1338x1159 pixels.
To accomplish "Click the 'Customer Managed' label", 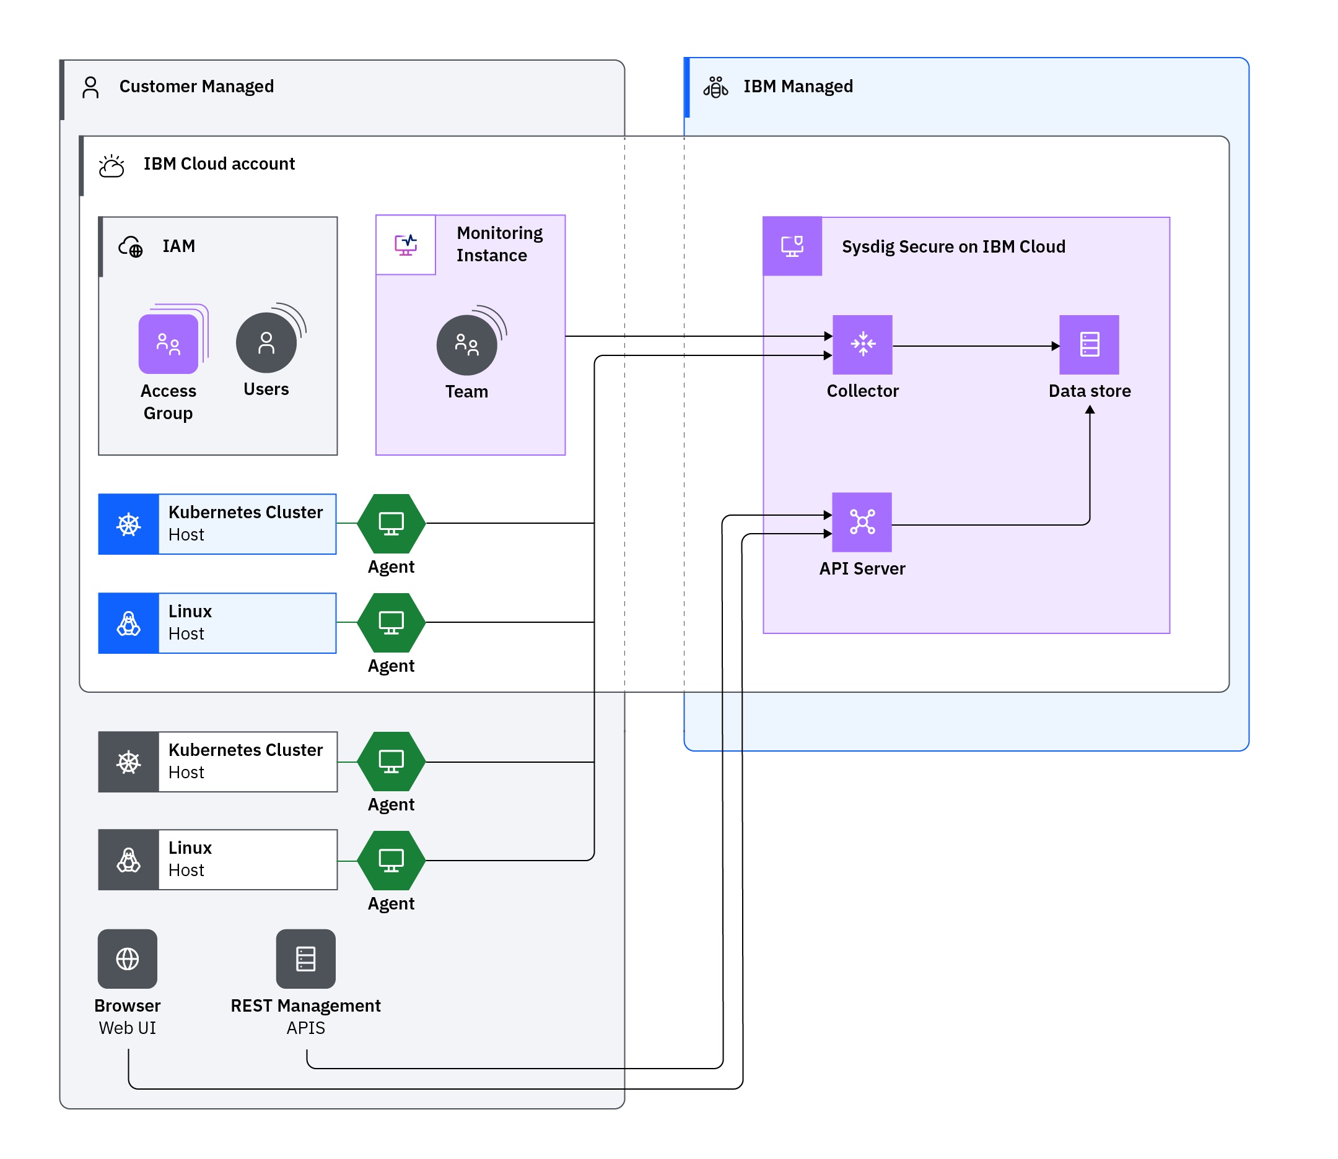I will tap(197, 87).
